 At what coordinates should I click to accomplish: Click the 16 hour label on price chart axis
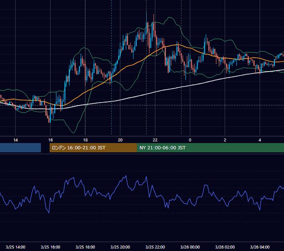(51, 140)
